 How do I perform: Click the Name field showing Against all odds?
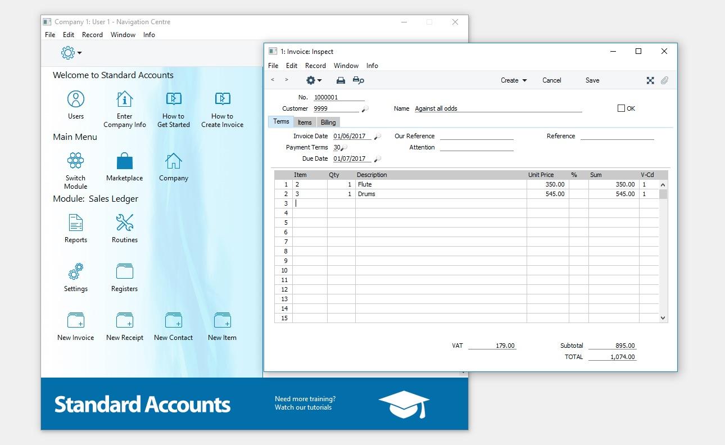coord(498,108)
